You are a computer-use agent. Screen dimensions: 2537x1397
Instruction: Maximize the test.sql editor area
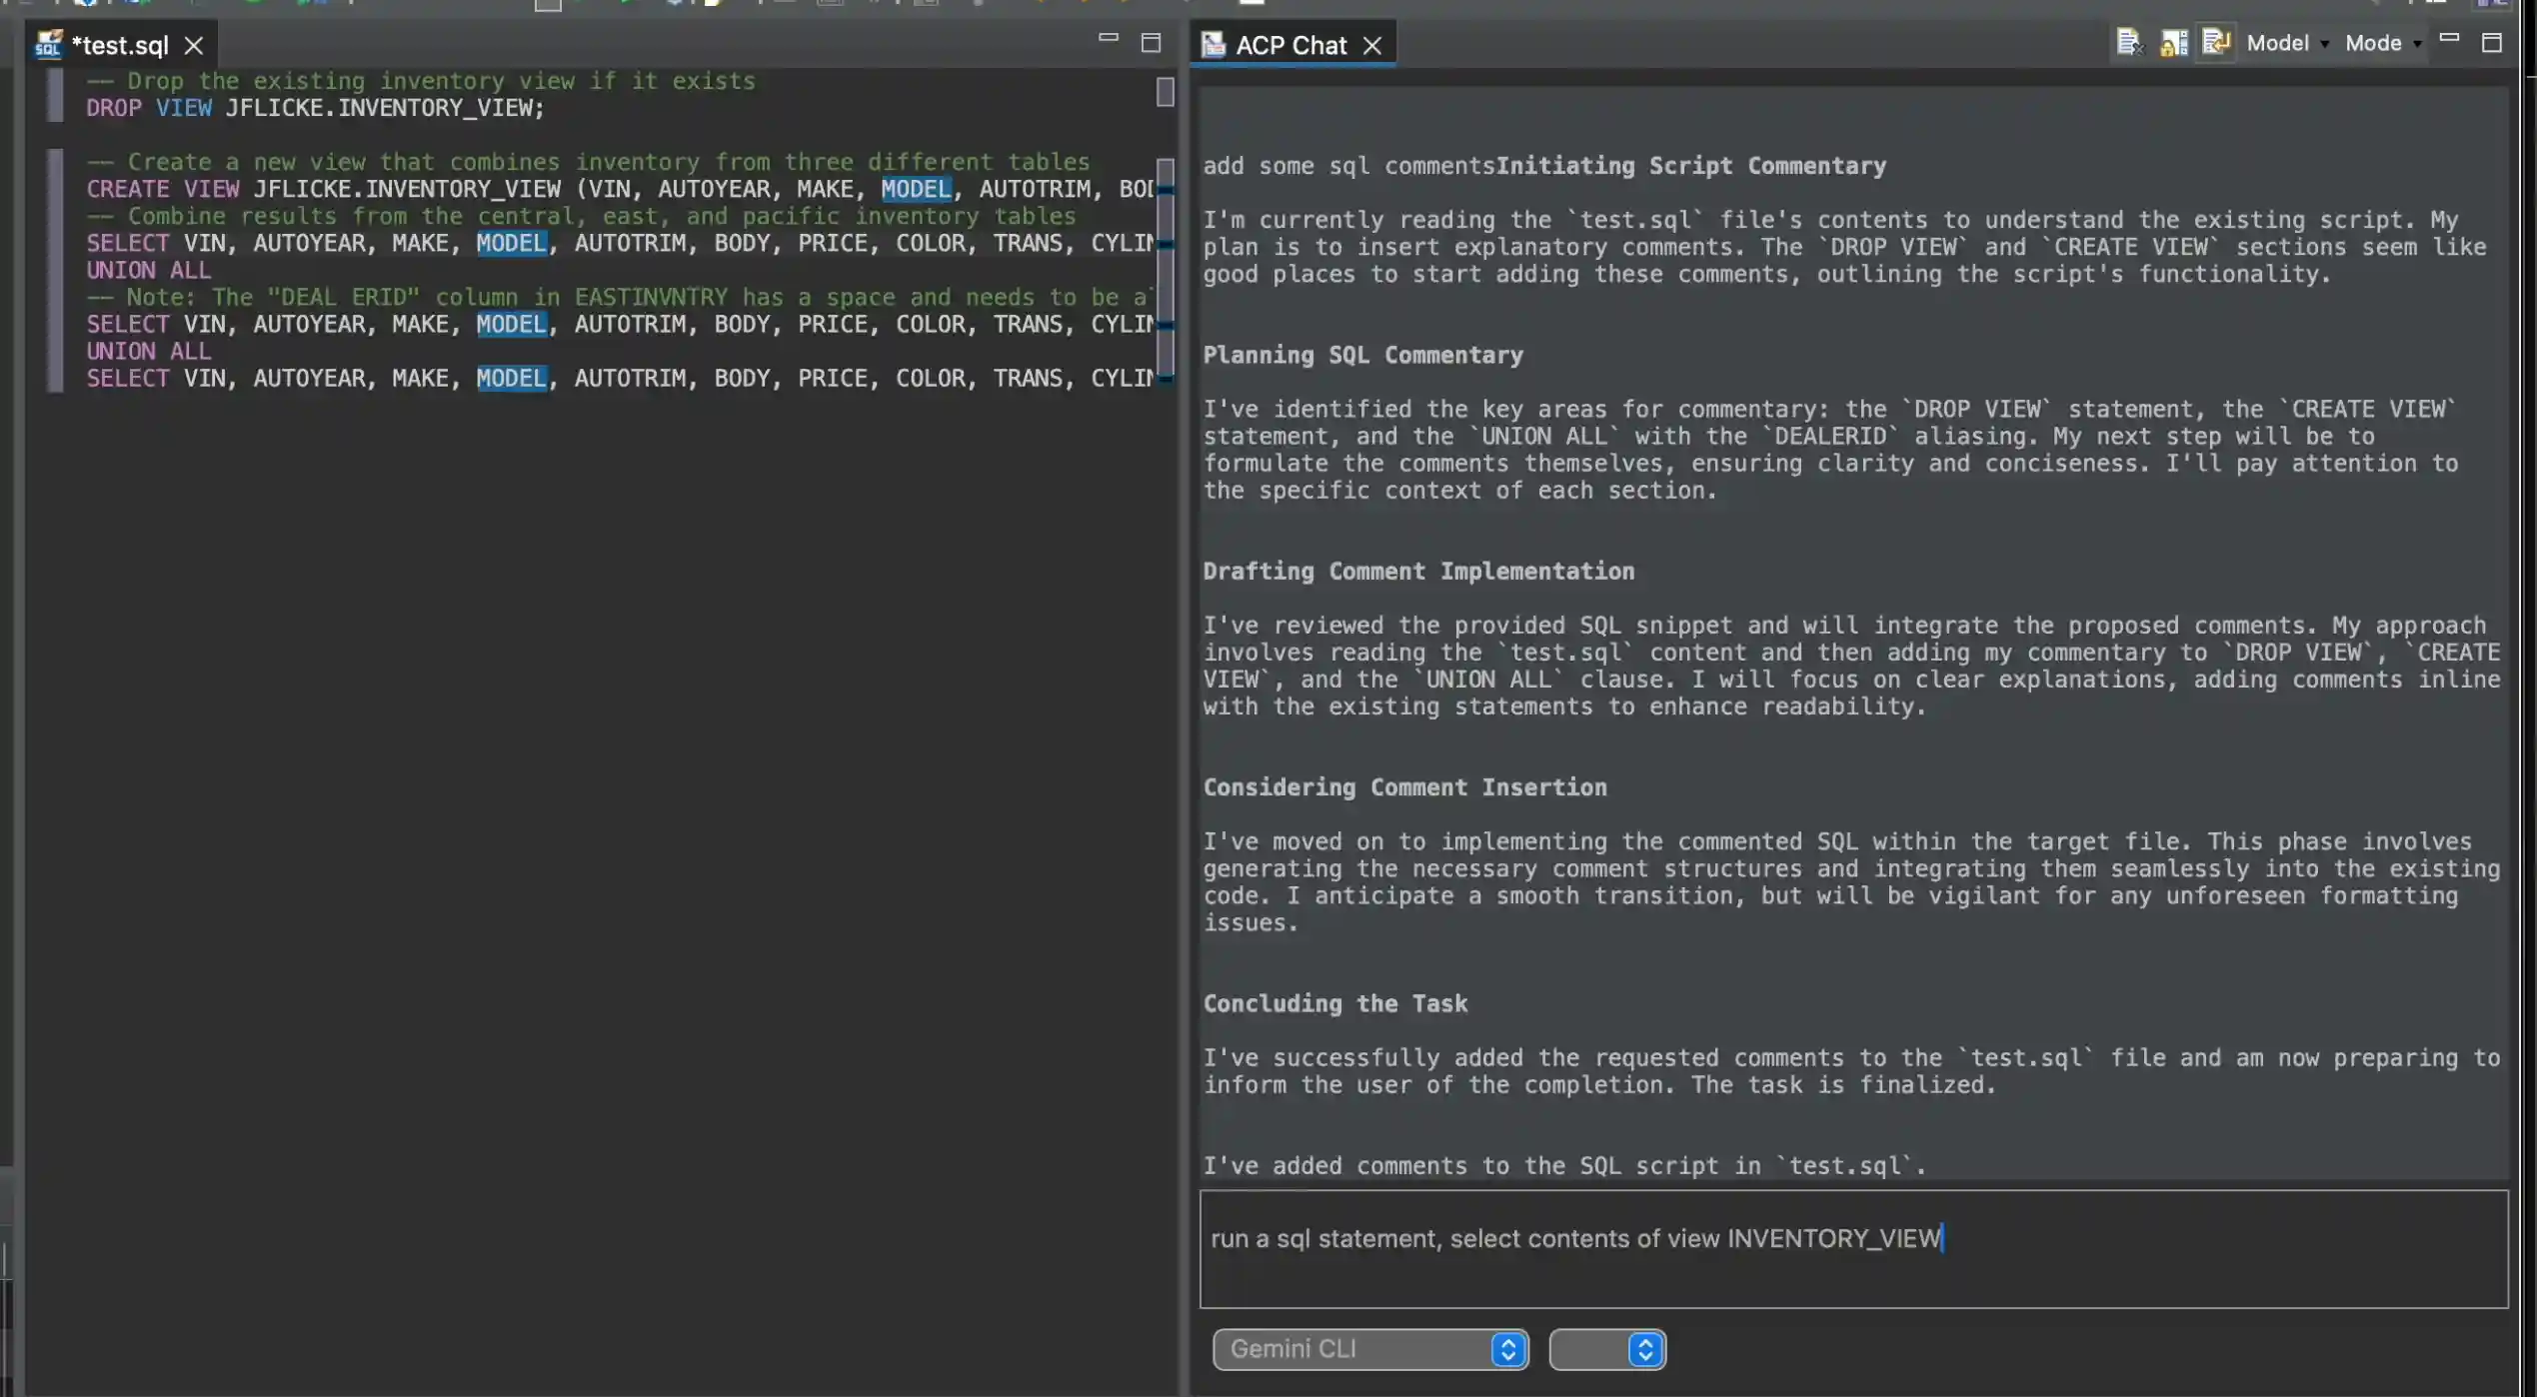click(x=1151, y=43)
